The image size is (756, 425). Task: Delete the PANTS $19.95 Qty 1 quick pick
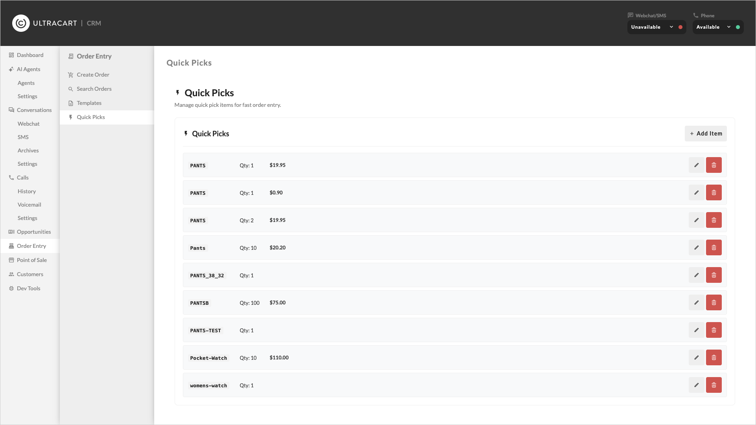pyautogui.click(x=714, y=165)
